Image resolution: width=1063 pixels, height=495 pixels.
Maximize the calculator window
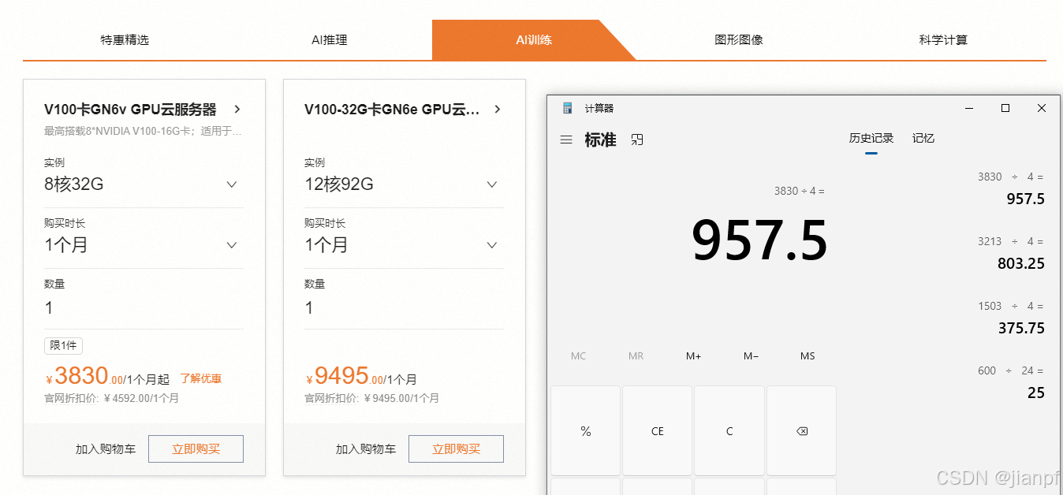(x=1005, y=108)
